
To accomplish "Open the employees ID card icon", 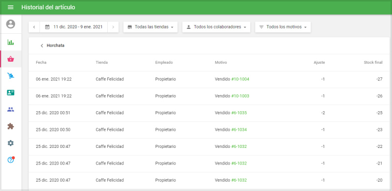I will point(10,93).
